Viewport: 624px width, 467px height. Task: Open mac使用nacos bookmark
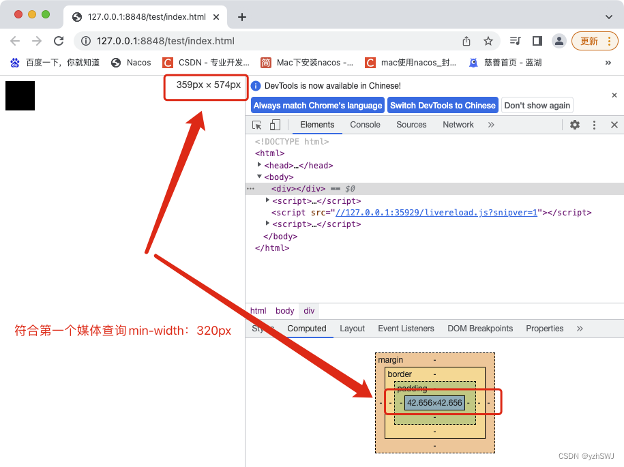coord(411,63)
